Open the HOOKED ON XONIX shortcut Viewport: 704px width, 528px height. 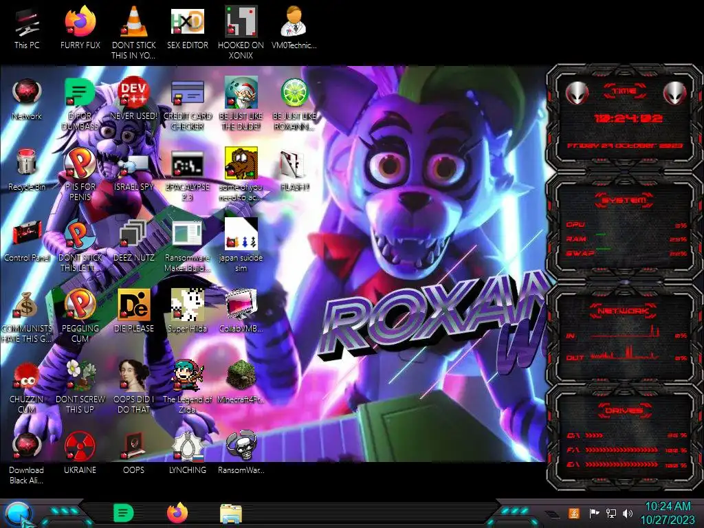point(241,32)
